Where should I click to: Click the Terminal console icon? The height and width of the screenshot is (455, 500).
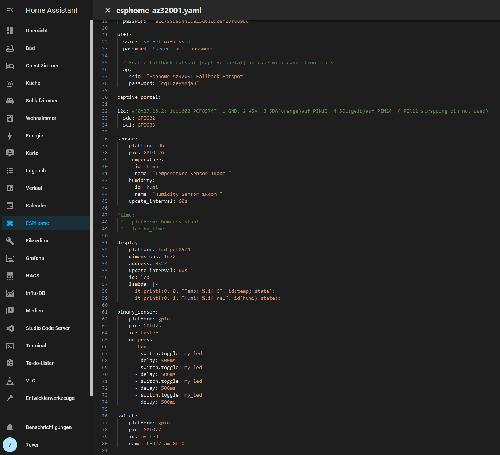tap(10, 346)
